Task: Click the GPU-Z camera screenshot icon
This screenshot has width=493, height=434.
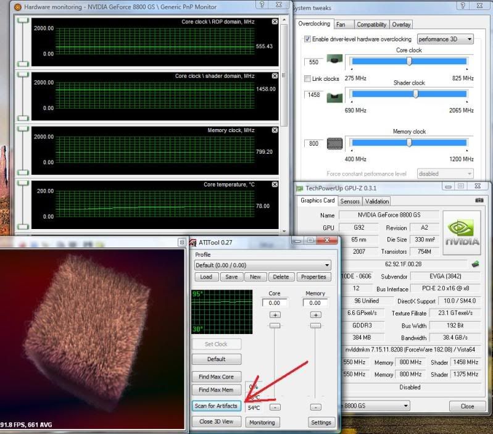Action: click(479, 201)
